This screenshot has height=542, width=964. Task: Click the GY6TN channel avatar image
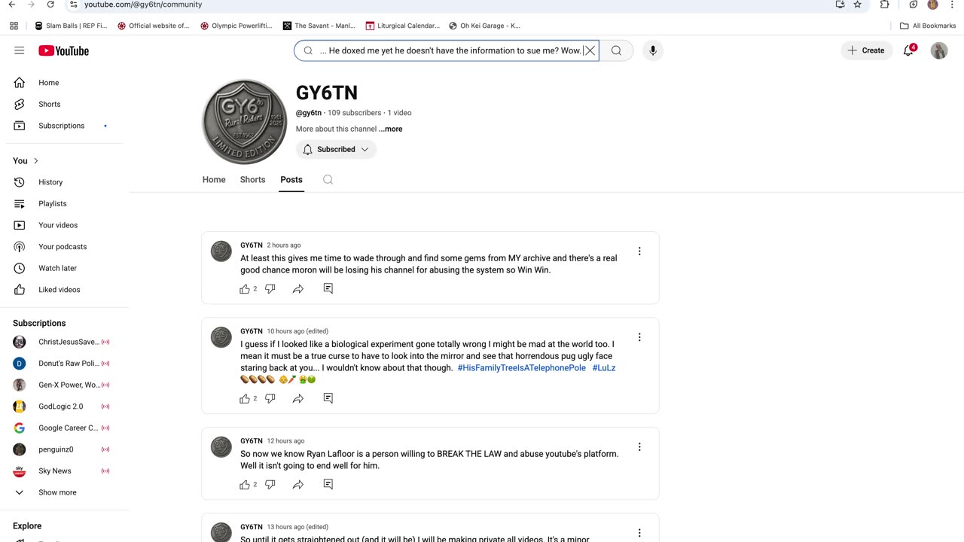[x=245, y=122]
